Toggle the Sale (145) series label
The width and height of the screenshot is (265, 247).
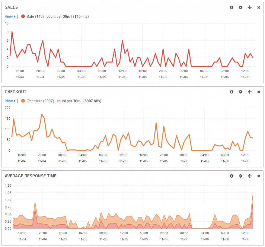(x=35, y=17)
